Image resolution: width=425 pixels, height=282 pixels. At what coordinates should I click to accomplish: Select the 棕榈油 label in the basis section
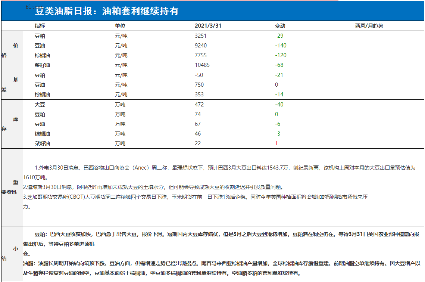pos(42,95)
